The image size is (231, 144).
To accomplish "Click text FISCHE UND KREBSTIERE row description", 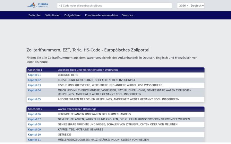I will click(110, 85).
